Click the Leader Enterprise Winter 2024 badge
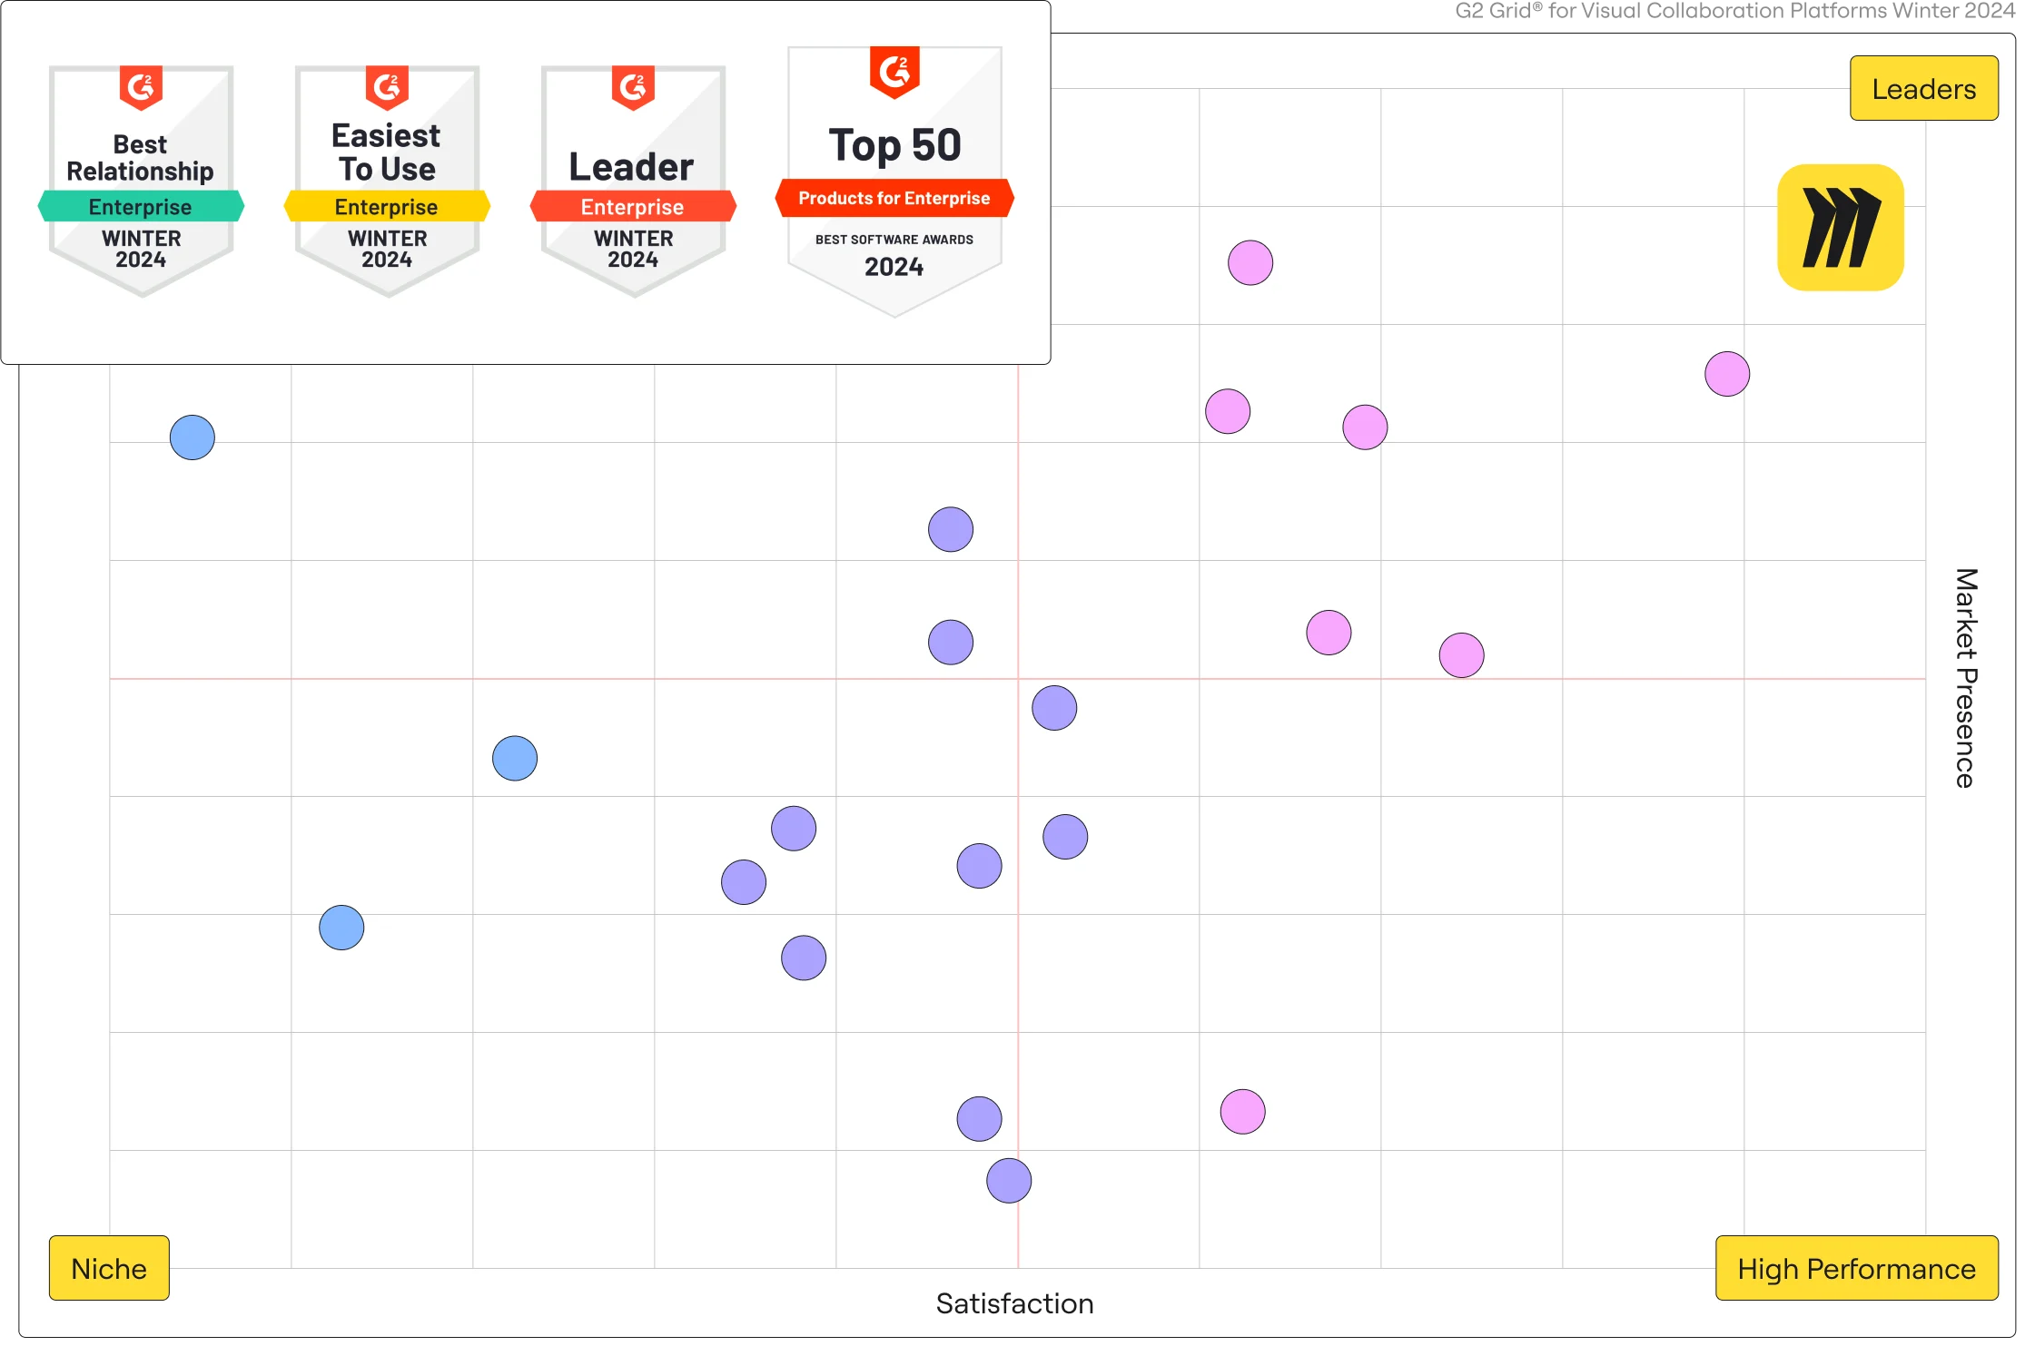Viewport: 2035px width, 1356px height. coord(633,182)
